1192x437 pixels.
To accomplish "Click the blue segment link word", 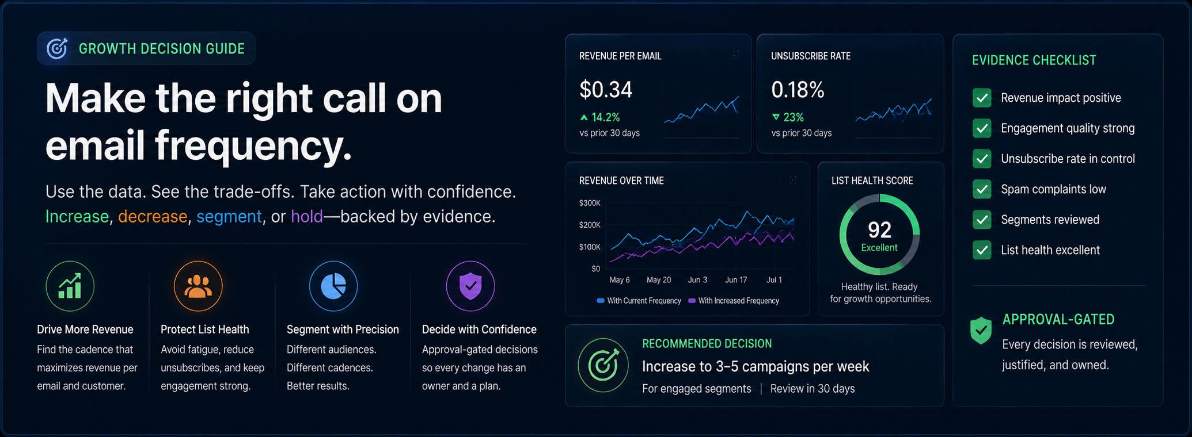I will [229, 217].
